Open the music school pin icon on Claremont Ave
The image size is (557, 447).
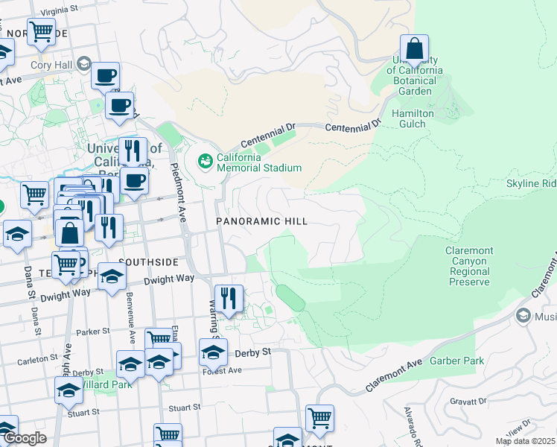(523, 316)
